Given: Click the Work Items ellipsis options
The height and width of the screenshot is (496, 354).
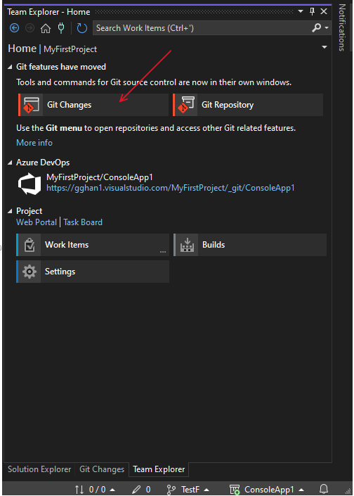Looking at the screenshot, I should (x=163, y=252).
